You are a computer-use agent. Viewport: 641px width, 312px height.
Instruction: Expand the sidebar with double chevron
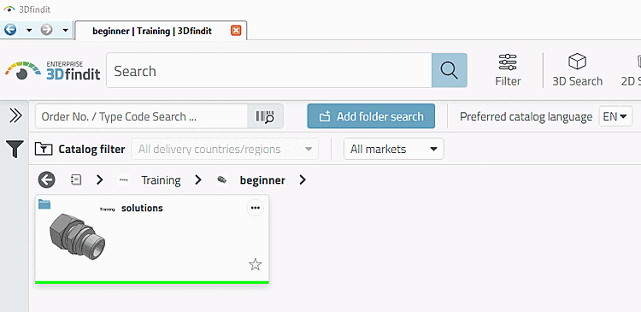(15, 115)
